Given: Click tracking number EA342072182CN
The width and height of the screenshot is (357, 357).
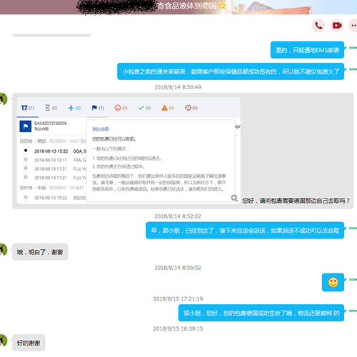Looking at the screenshot, I should coord(50,124).
